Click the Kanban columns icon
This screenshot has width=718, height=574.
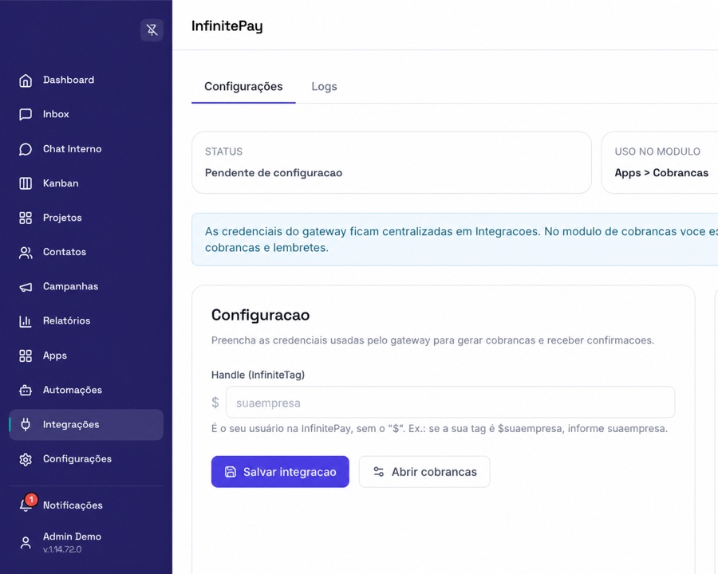point(26,183)
